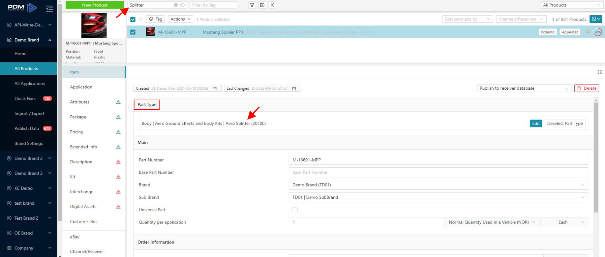Click the Company globe icon in sidebar
The height and width of the screenshot is (257, 605).
(x=9, y=248)
